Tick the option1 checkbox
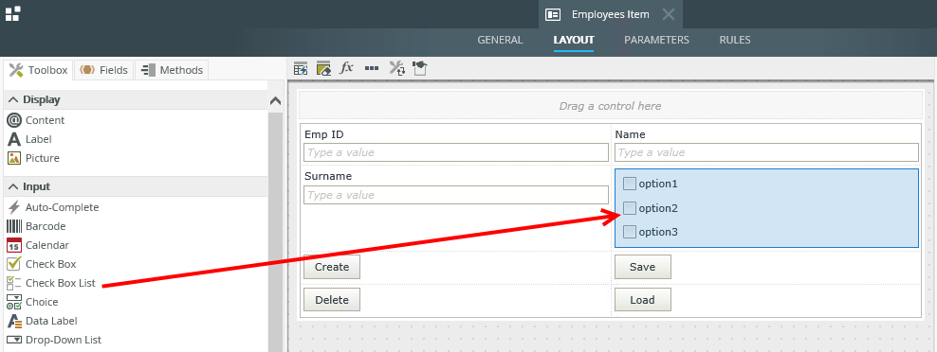The width and height of the screenshot is (937, 352). (629, 184)
